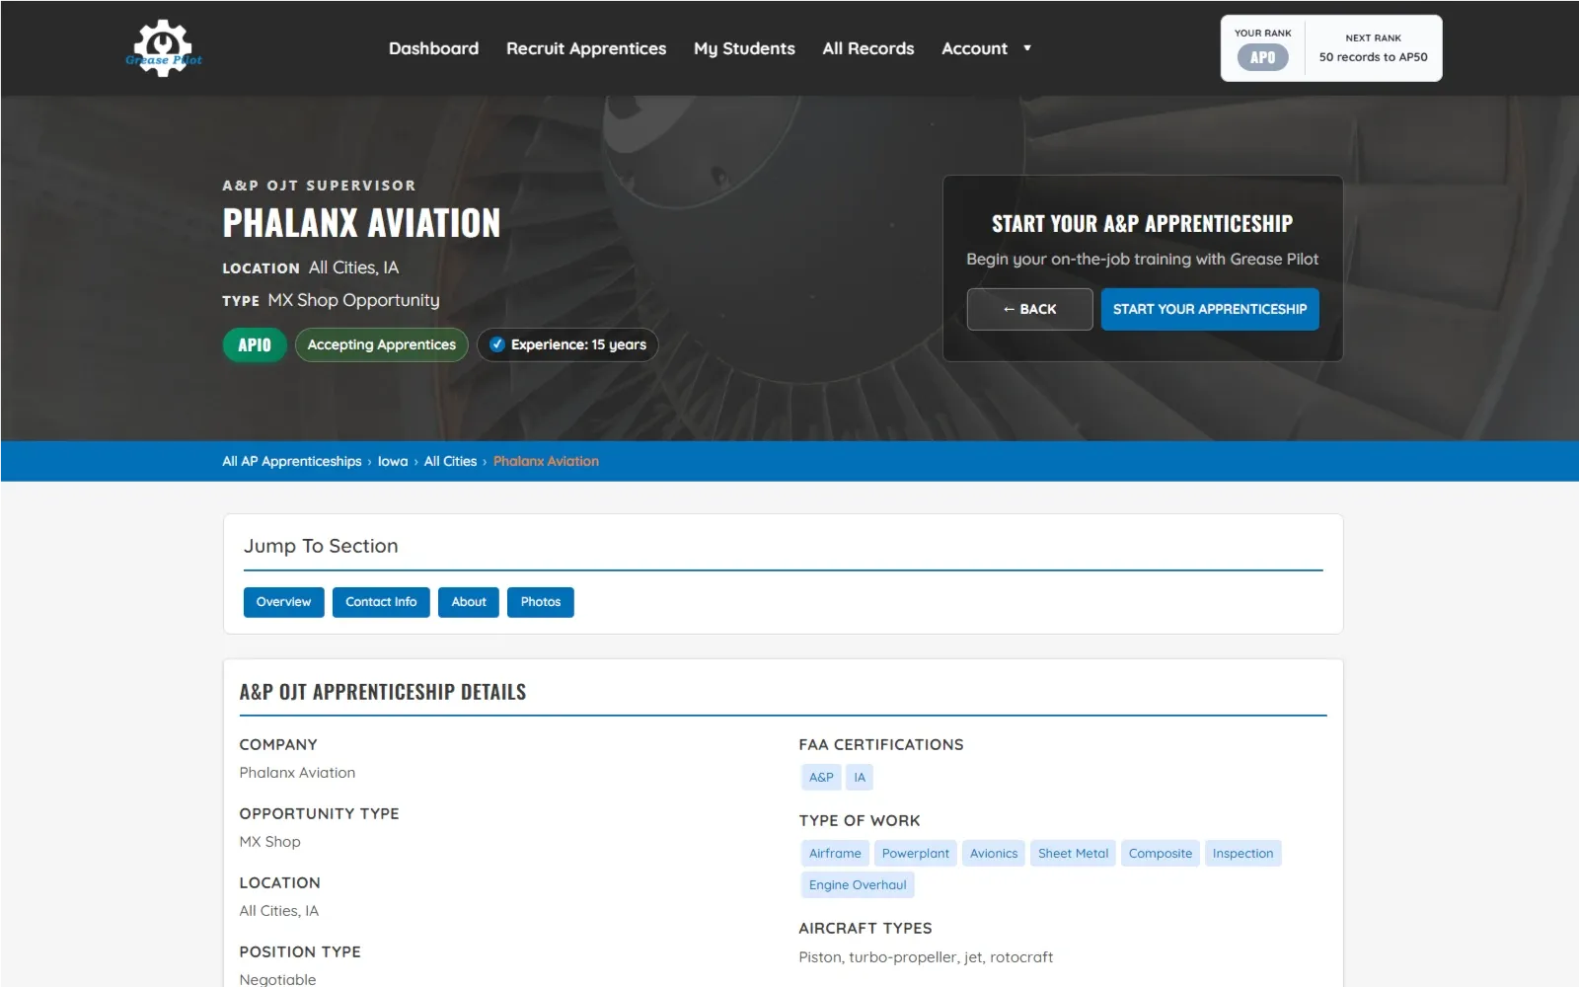Click 'Piston, turbo-propeller, jet, rotocraft' text

pos(926,957)
